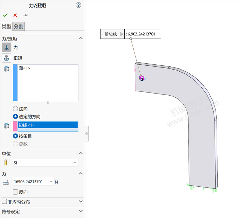Click the 沿边线 (N) callout label
Viewport: 243px width, 218px height.
[x=112, y=34]
